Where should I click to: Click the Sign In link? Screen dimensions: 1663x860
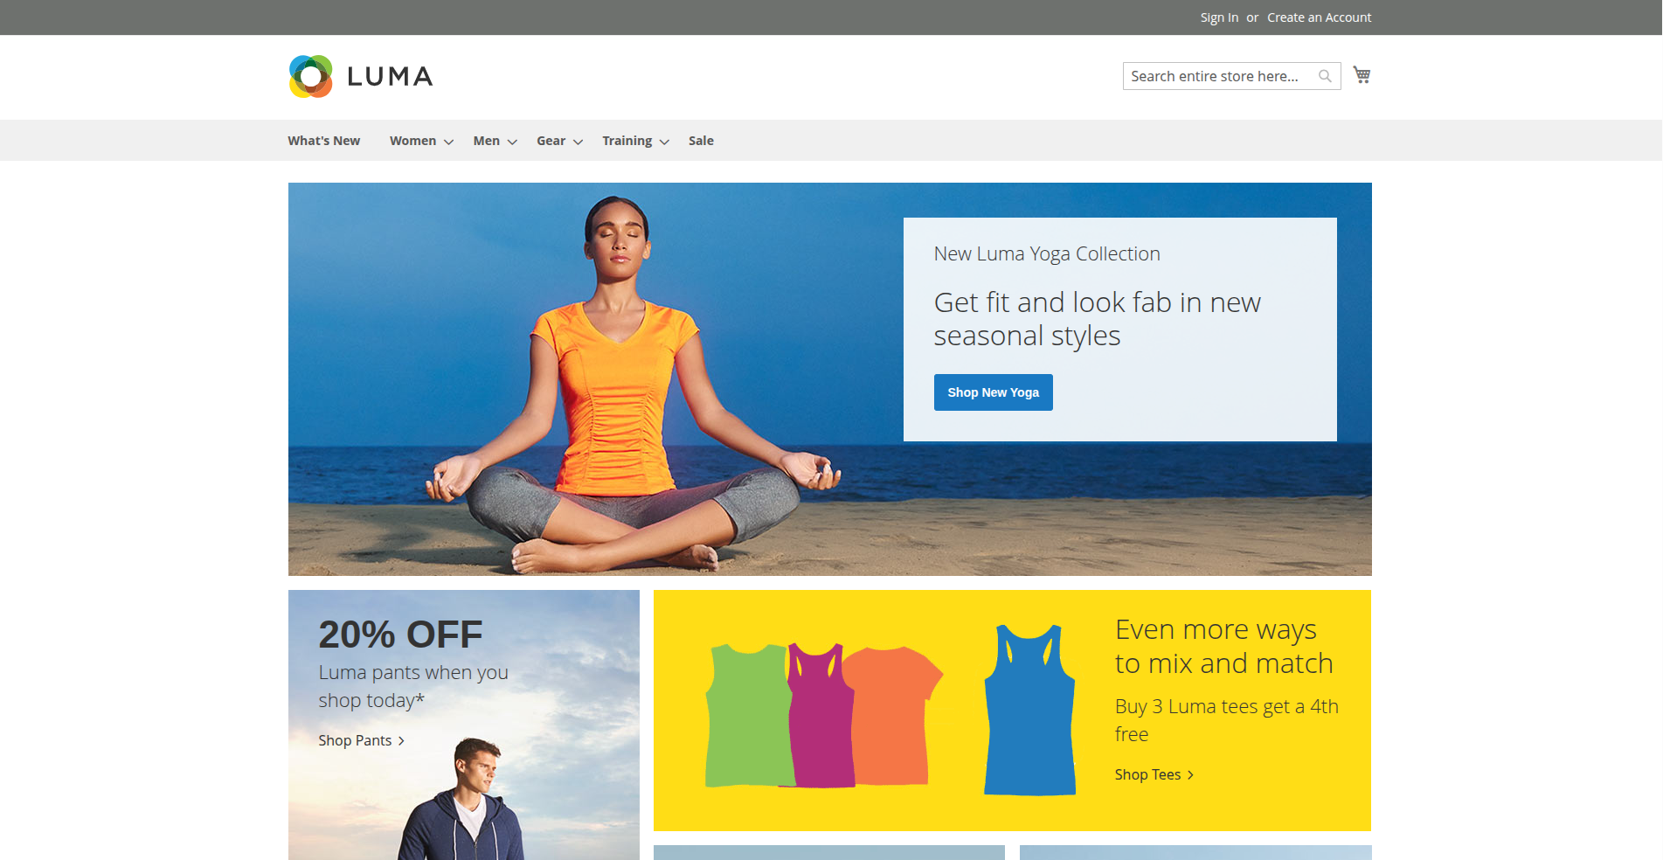point(1219,17)
